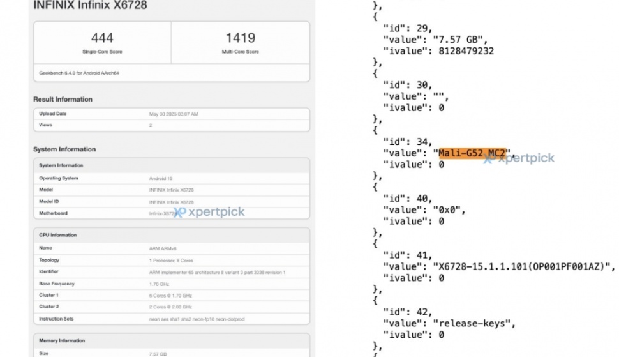Select the 1.70 GHz base frequency value
Screen dimensions: 619x357
click(159, 284)
